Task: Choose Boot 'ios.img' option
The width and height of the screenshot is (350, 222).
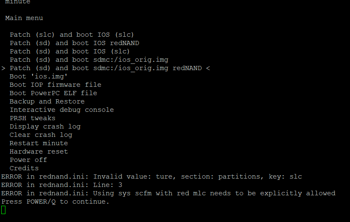Action: [x=38, y=76]
